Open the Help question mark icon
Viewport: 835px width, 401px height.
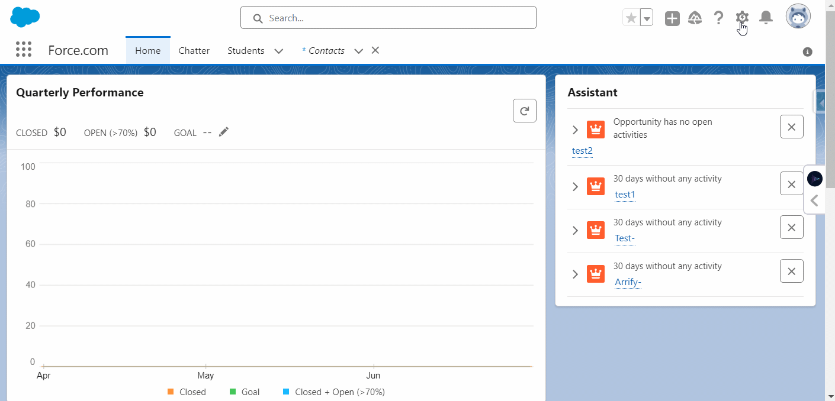click(718, 18)
